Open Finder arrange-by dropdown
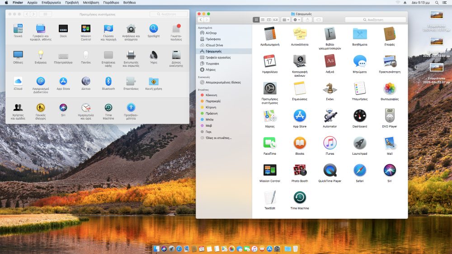Viewport: 452px width, 254px height. 286,20
